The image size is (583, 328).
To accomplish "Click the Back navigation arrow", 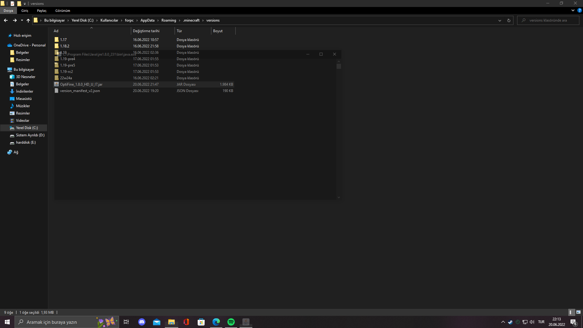I will coord(6,20).
